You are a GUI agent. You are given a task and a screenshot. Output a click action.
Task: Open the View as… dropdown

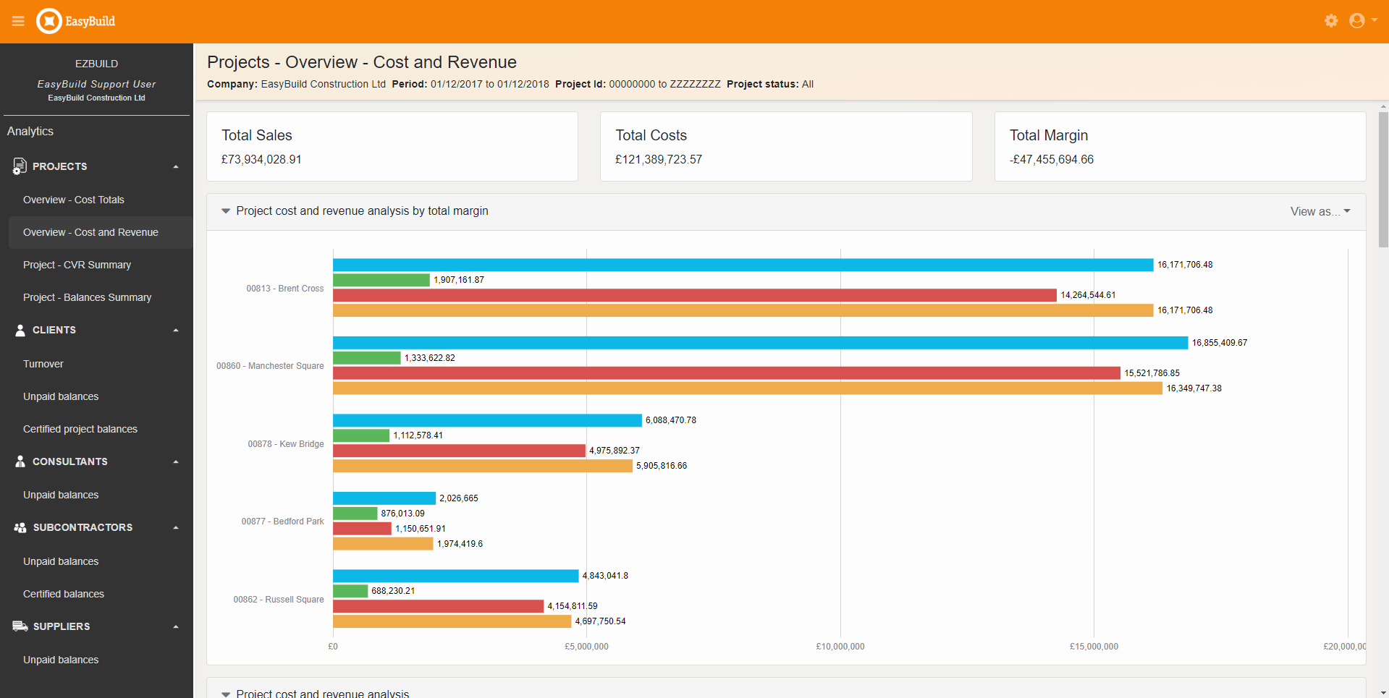point(1320,211)
